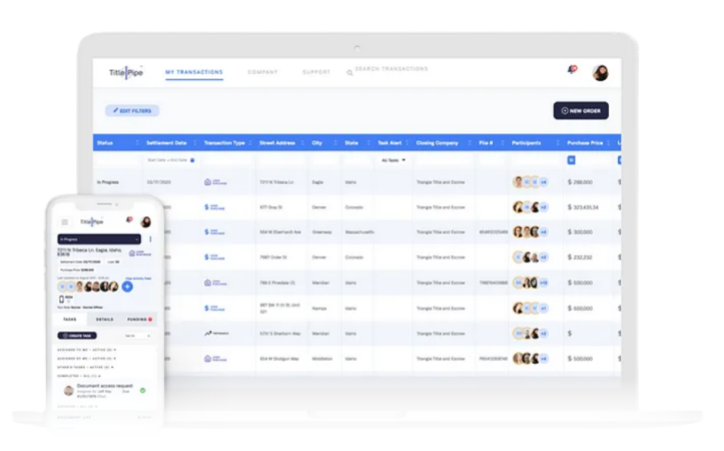The height and width of the screenshot is (451, 724).
Task: Expand Other's Tasks active section
Action: [x=86, y=367]
